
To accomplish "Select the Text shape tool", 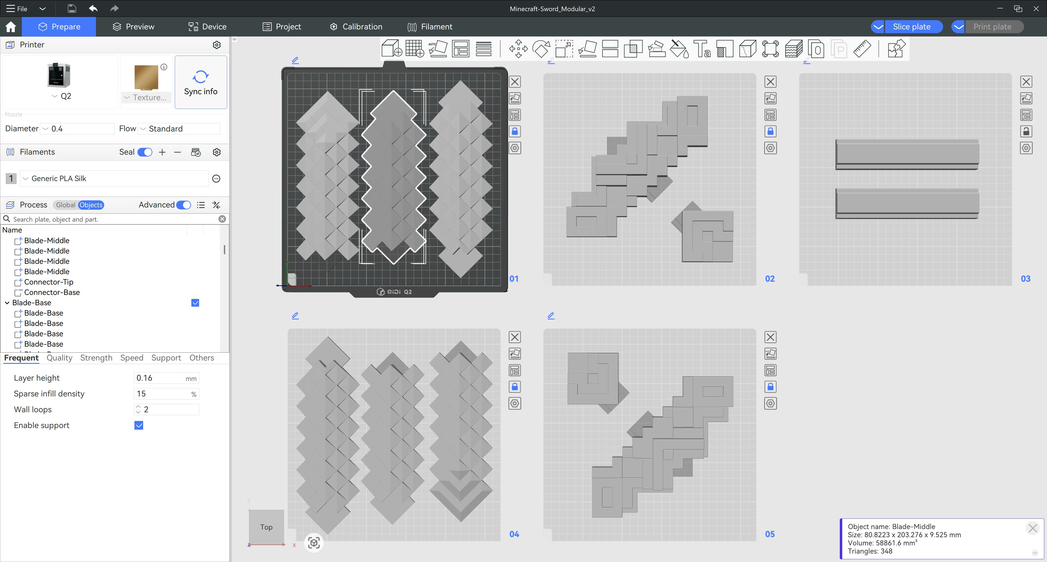I will pyautogui.click(x=702, y=49).
